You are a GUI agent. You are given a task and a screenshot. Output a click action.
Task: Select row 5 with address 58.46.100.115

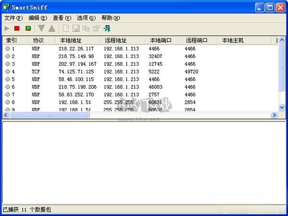[x=141, y=79]
